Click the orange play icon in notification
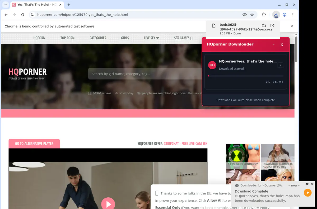Image resolution: width=317 pixels, height=209 pixels. [x=307, y=193]
